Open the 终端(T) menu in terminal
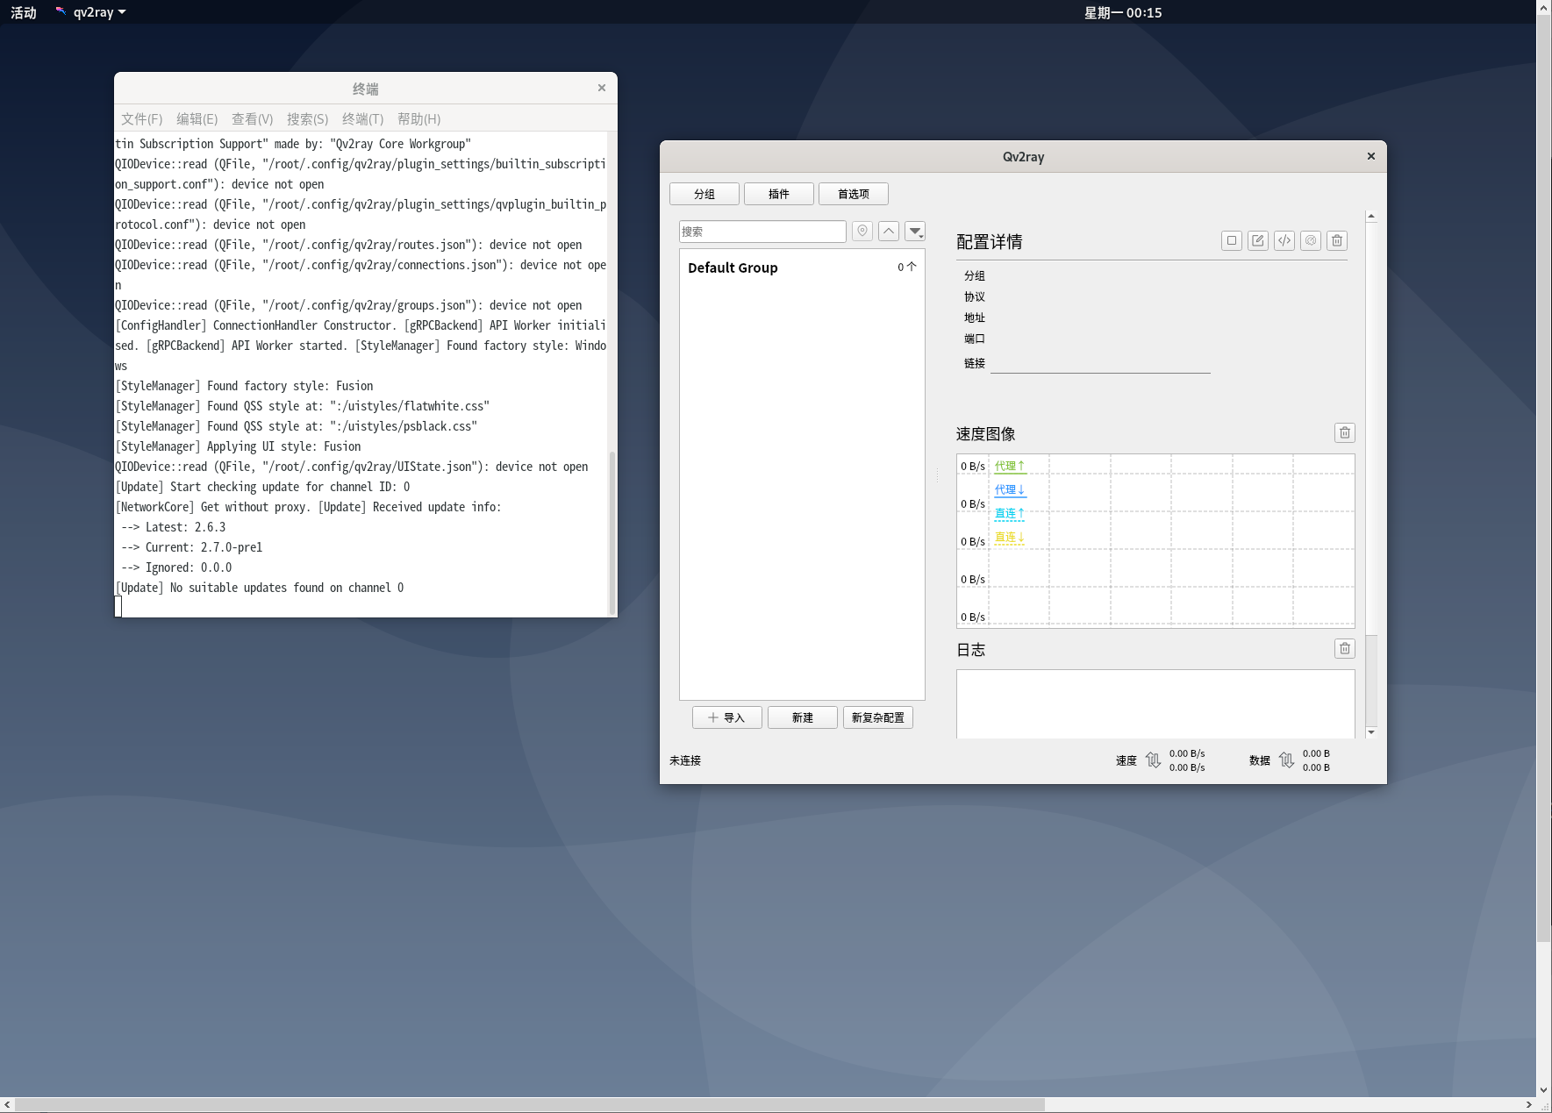 [x=363, y=118]
